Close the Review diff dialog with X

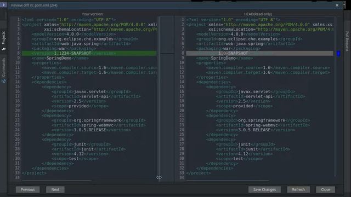pos(337,5)
